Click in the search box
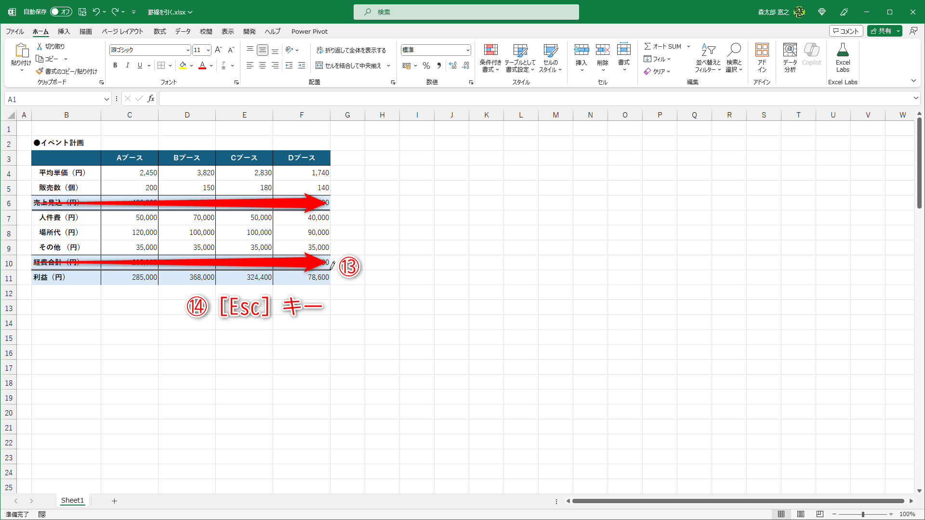This screenshot has width=925, height=520. 466,12
